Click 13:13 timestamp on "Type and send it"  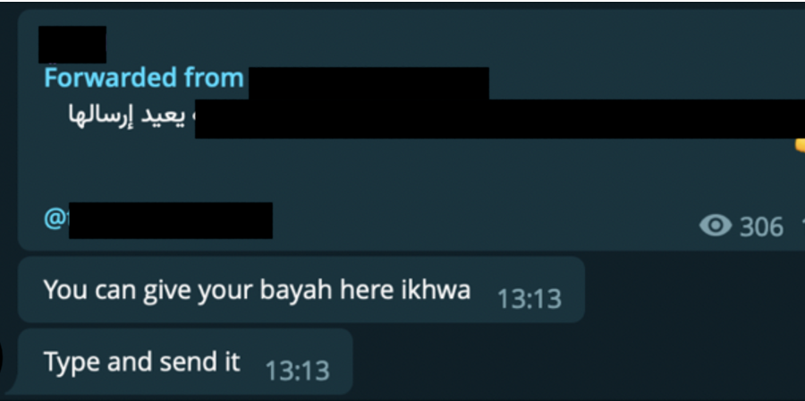297,371
